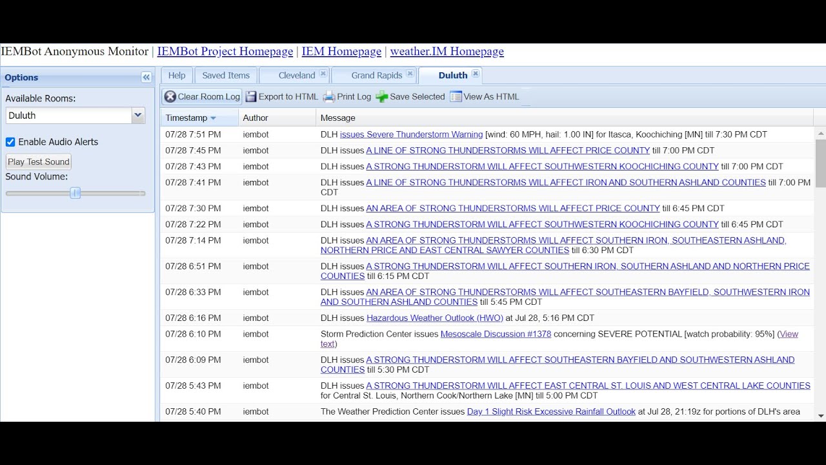Open the Severe Thunderstorm Warning link
The image size is (826, 465).
click(411, 134)
